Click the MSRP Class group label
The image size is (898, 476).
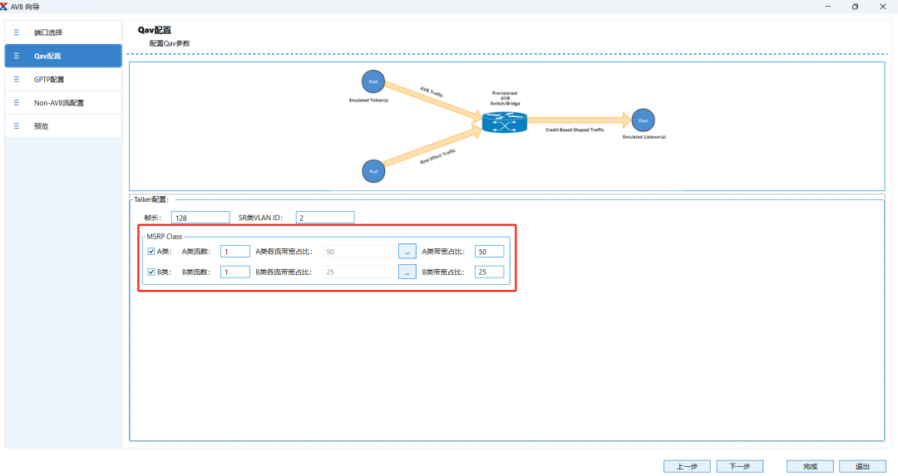tap(165, 236)
